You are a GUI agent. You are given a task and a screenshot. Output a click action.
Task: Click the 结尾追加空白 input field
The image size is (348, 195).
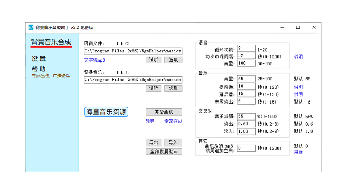point(246,148)
